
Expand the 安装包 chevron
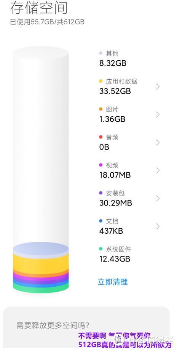click(x=158, y=198)
